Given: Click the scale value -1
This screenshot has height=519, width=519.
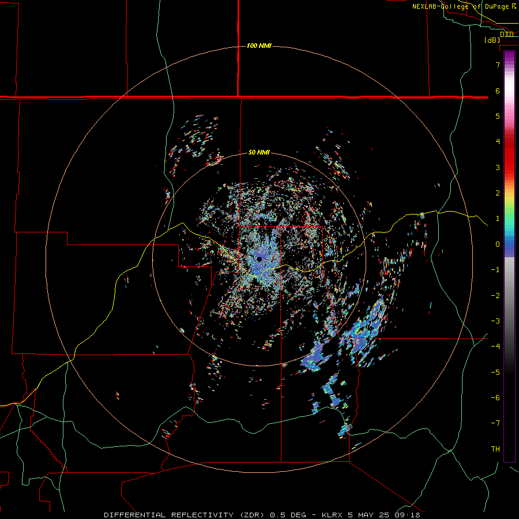Looking at the screenshot, I should 495,270.
